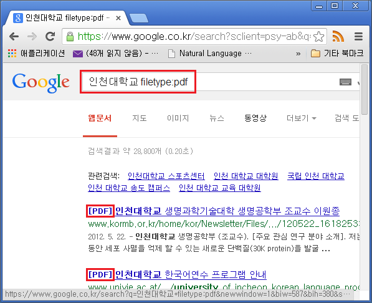Open the Apps grid bookmark icon
Viewport: 372px width, 303px height.
[12, 54]
